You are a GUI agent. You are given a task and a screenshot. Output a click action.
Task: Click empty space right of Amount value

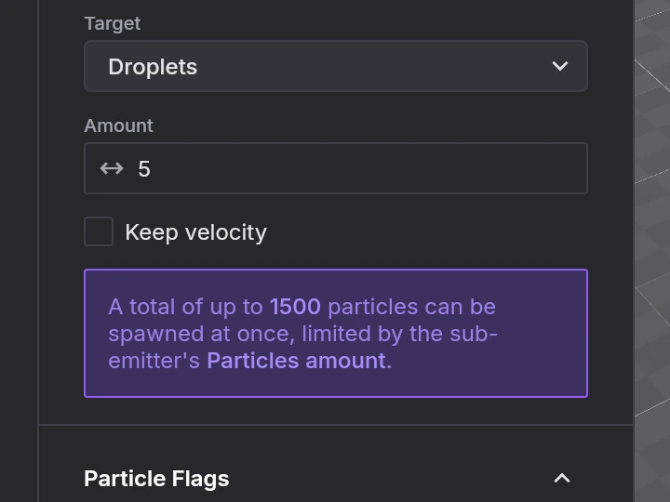pyautogui.click(x=372, y=168)
